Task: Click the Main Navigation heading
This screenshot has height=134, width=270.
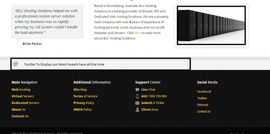Action: click(25, 82)
